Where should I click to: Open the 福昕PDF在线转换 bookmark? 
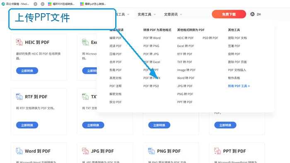pyautogui.click(x=61, y=4)
